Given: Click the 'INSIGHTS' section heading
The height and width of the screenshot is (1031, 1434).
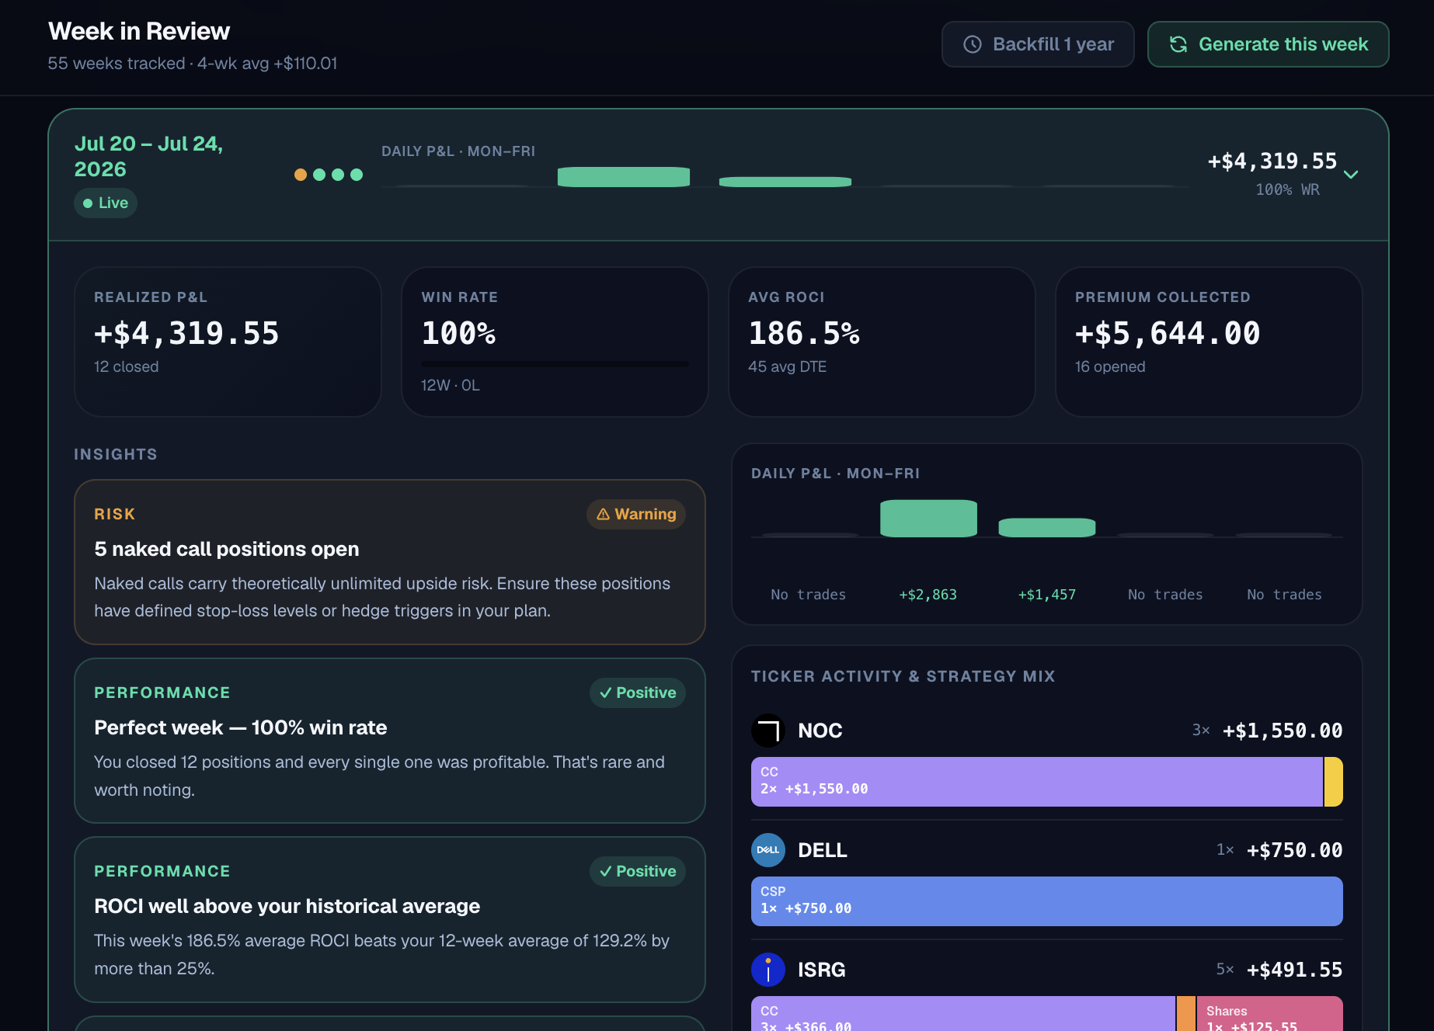Looking at the screenshot, I should pyautogui.click(x=116, y=454).
